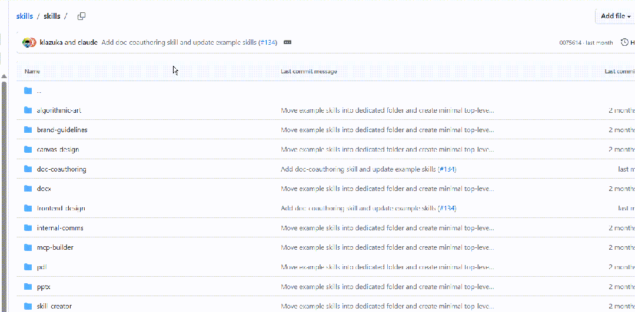This screenshot has width=635, height=312.
Task: Navigate to root skills breadcrumb link
Action: coord(25,16)
